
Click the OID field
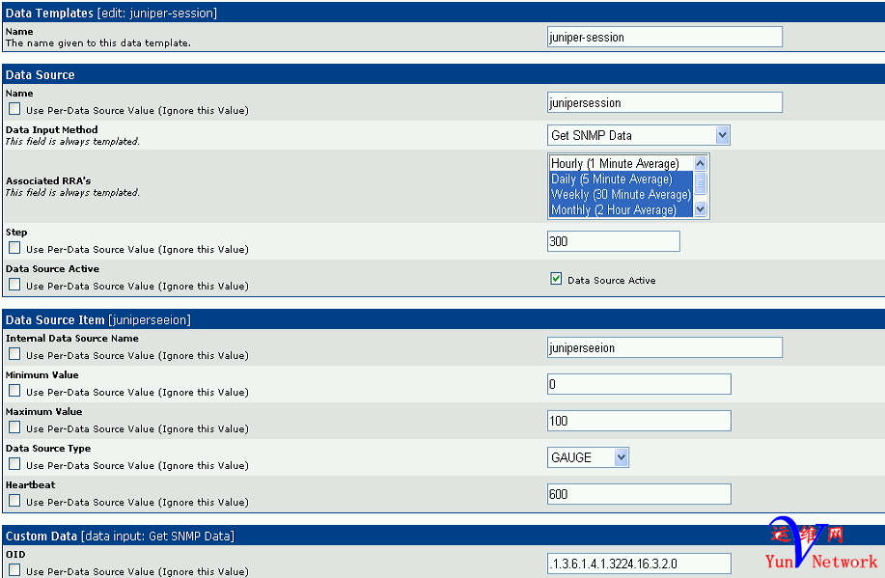pos(639,564)
